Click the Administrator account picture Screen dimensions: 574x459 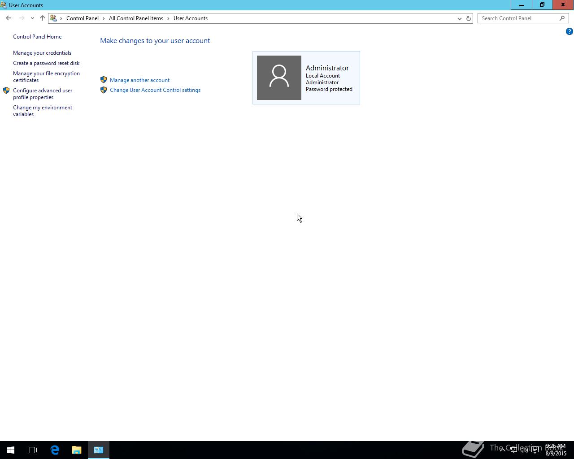(x=279, y=78)
